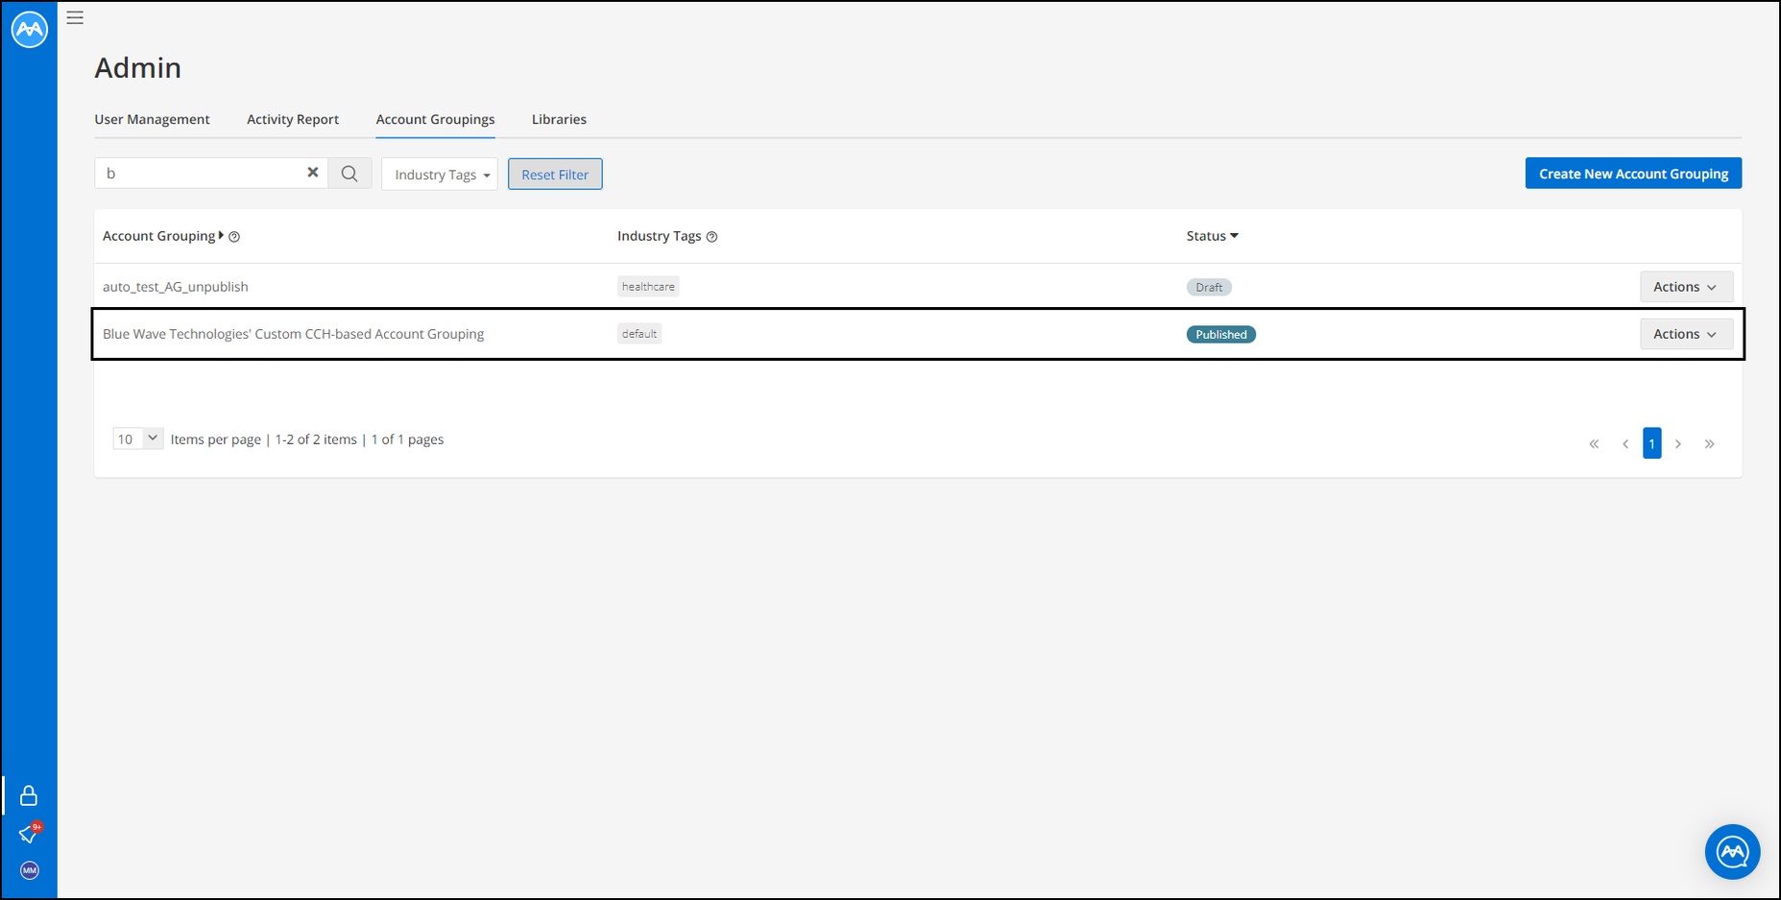Select the Account Groupings tab

(435, 119)
